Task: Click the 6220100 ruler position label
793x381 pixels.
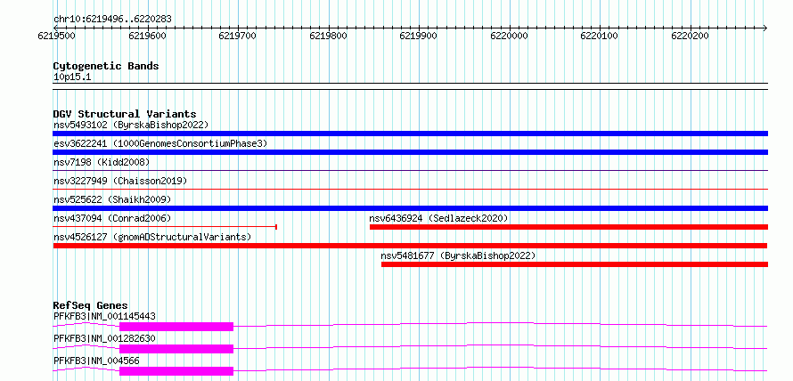Action: click(x=600, y=36)
